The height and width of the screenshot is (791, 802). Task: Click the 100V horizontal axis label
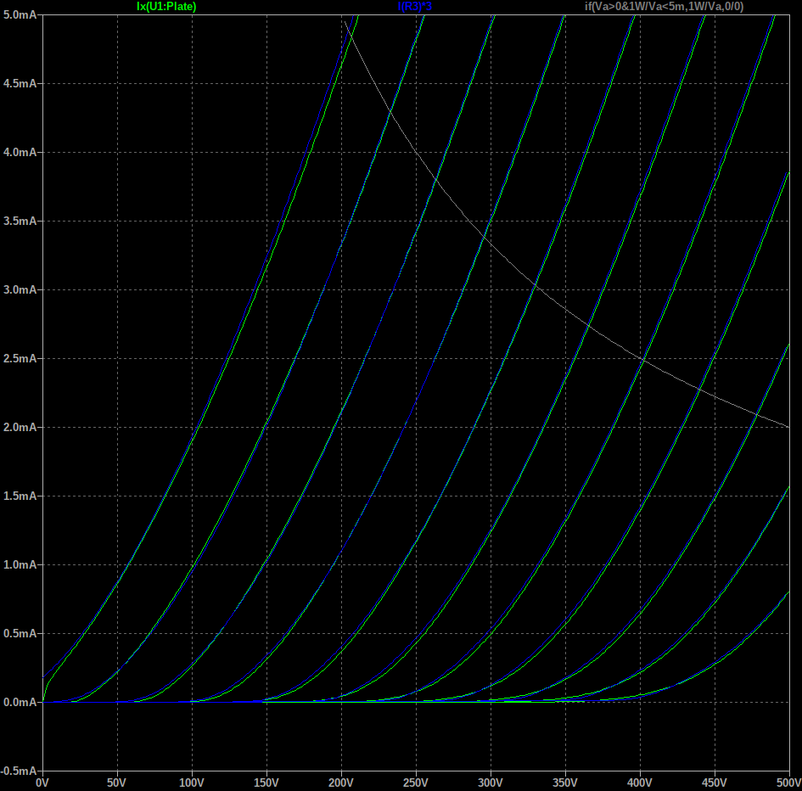pyautogui.click(x=191, y=783)
